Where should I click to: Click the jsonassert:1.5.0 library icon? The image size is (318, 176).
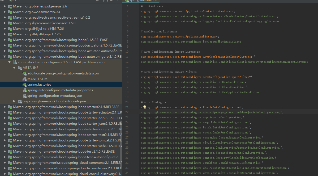[x=10, y=23]
